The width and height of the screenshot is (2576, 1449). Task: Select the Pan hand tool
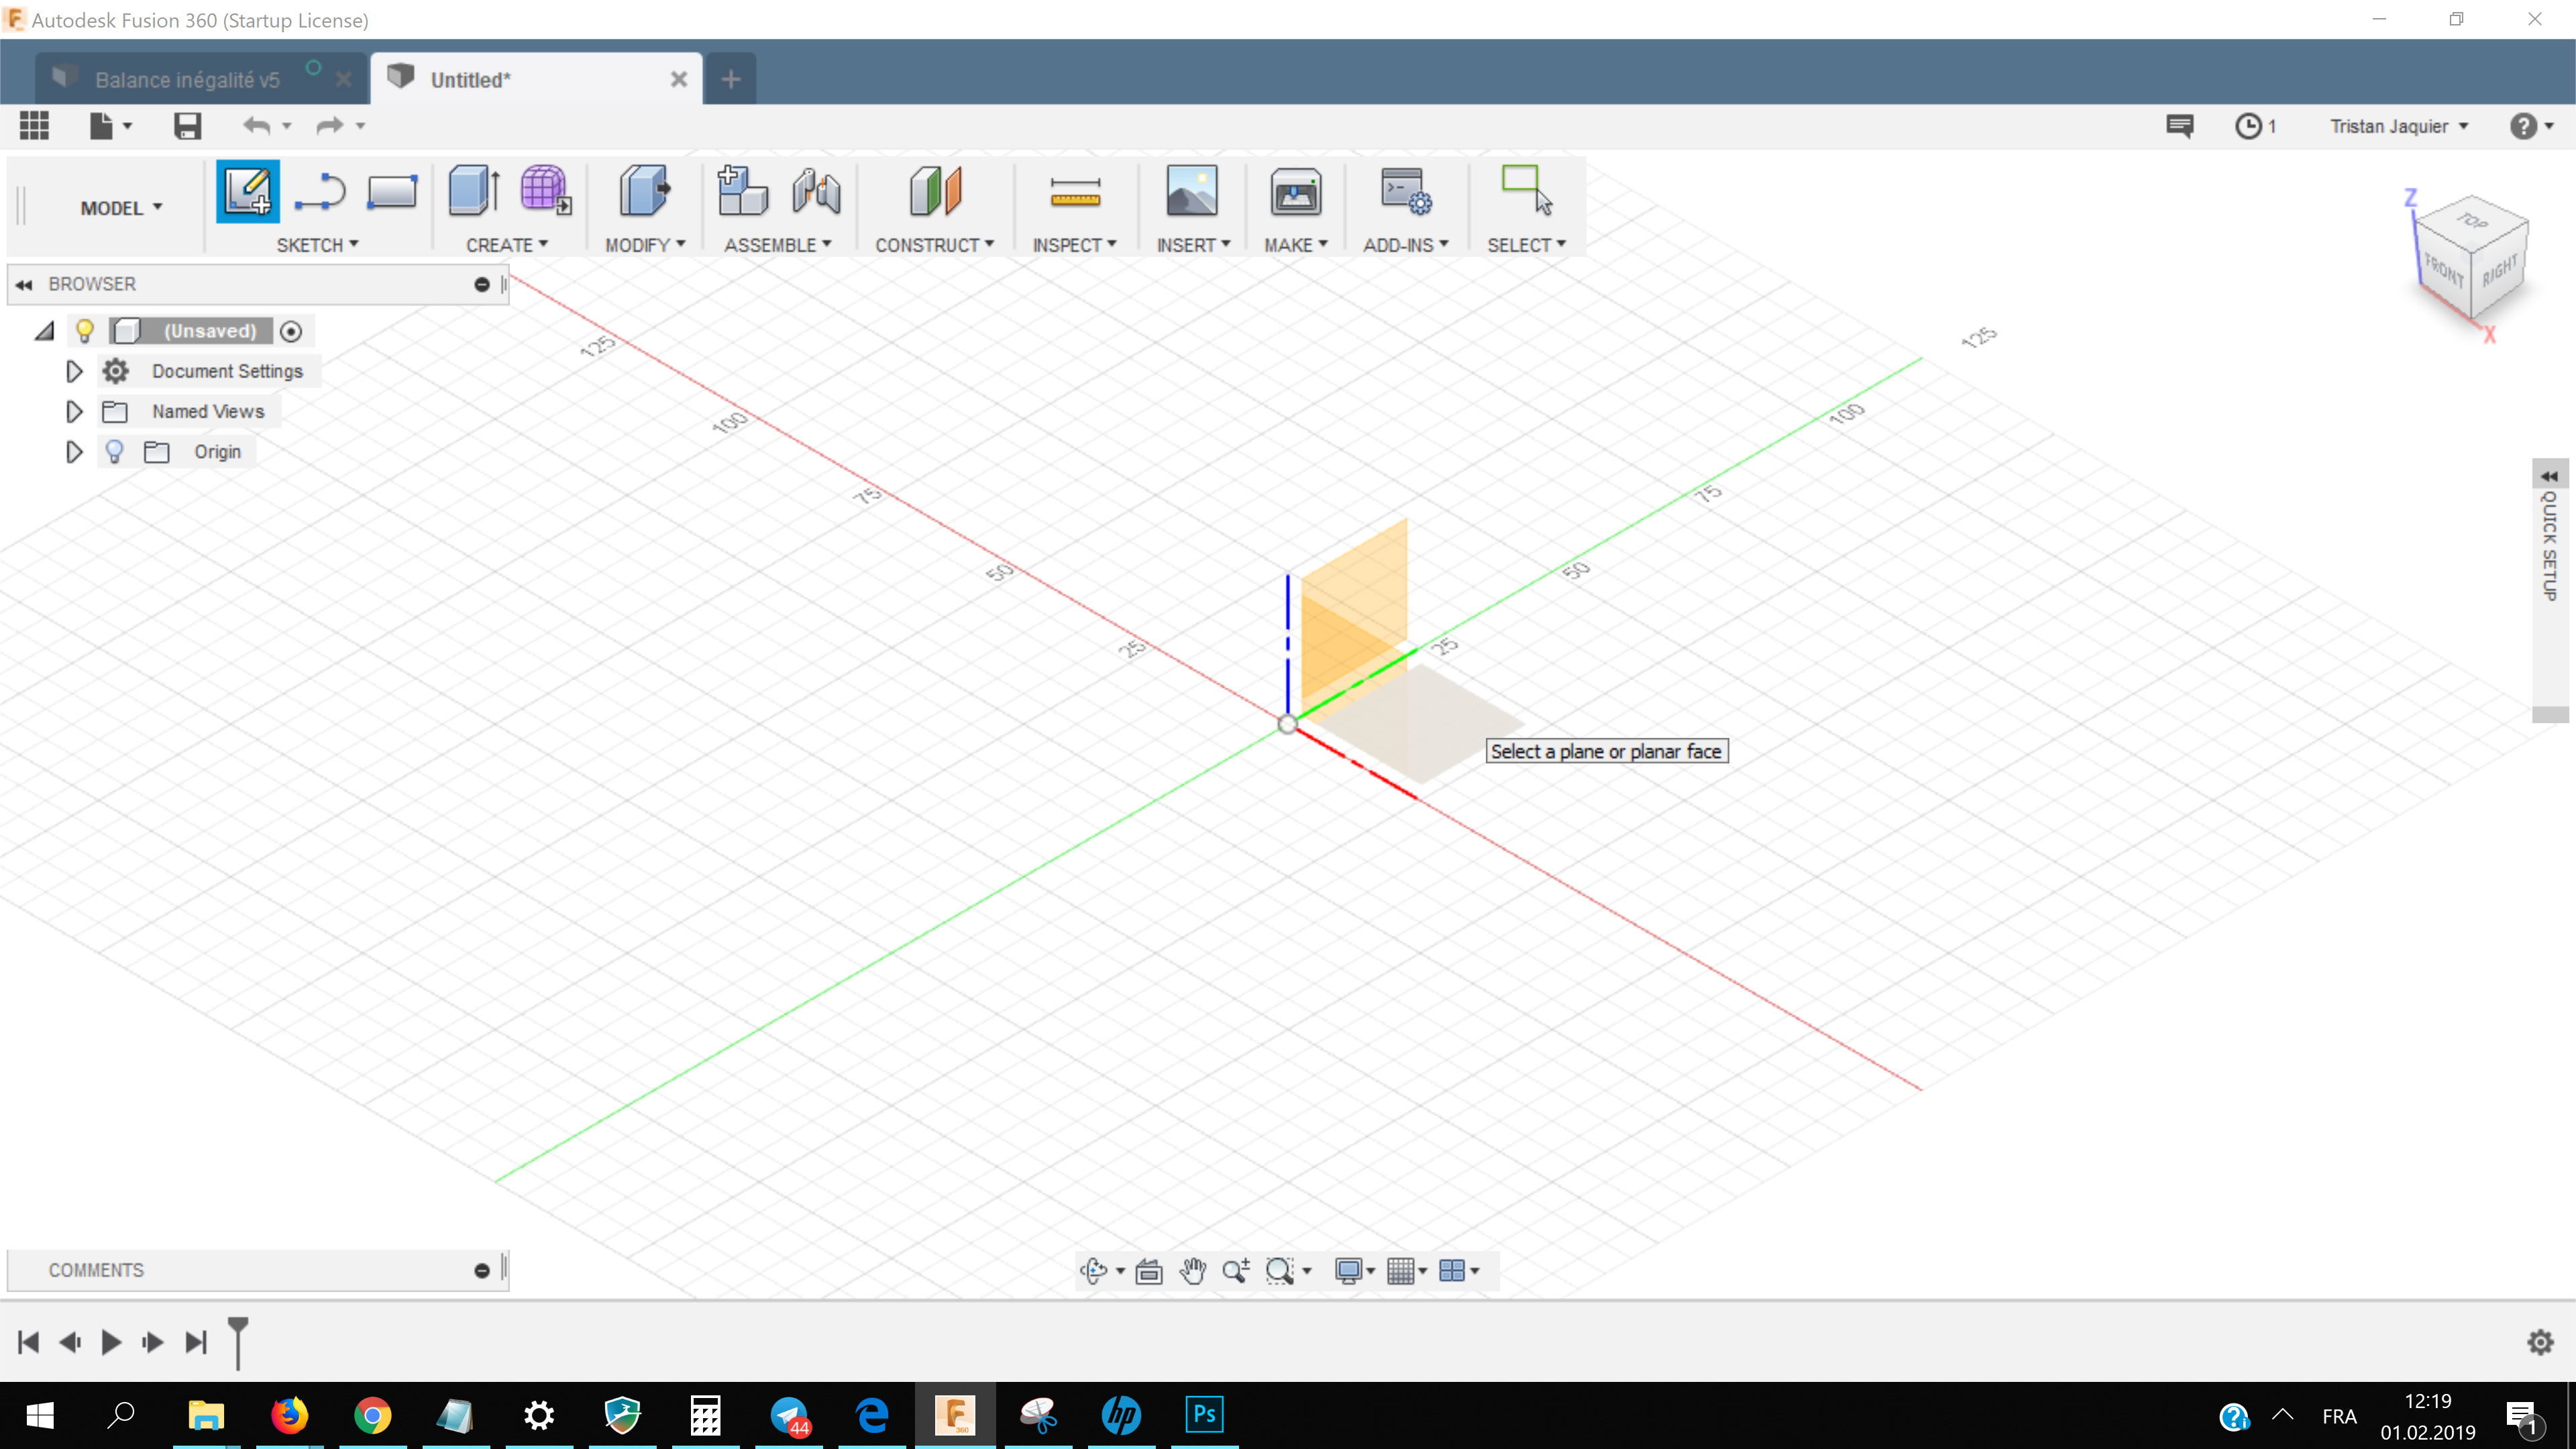tap(1192, 1271)
